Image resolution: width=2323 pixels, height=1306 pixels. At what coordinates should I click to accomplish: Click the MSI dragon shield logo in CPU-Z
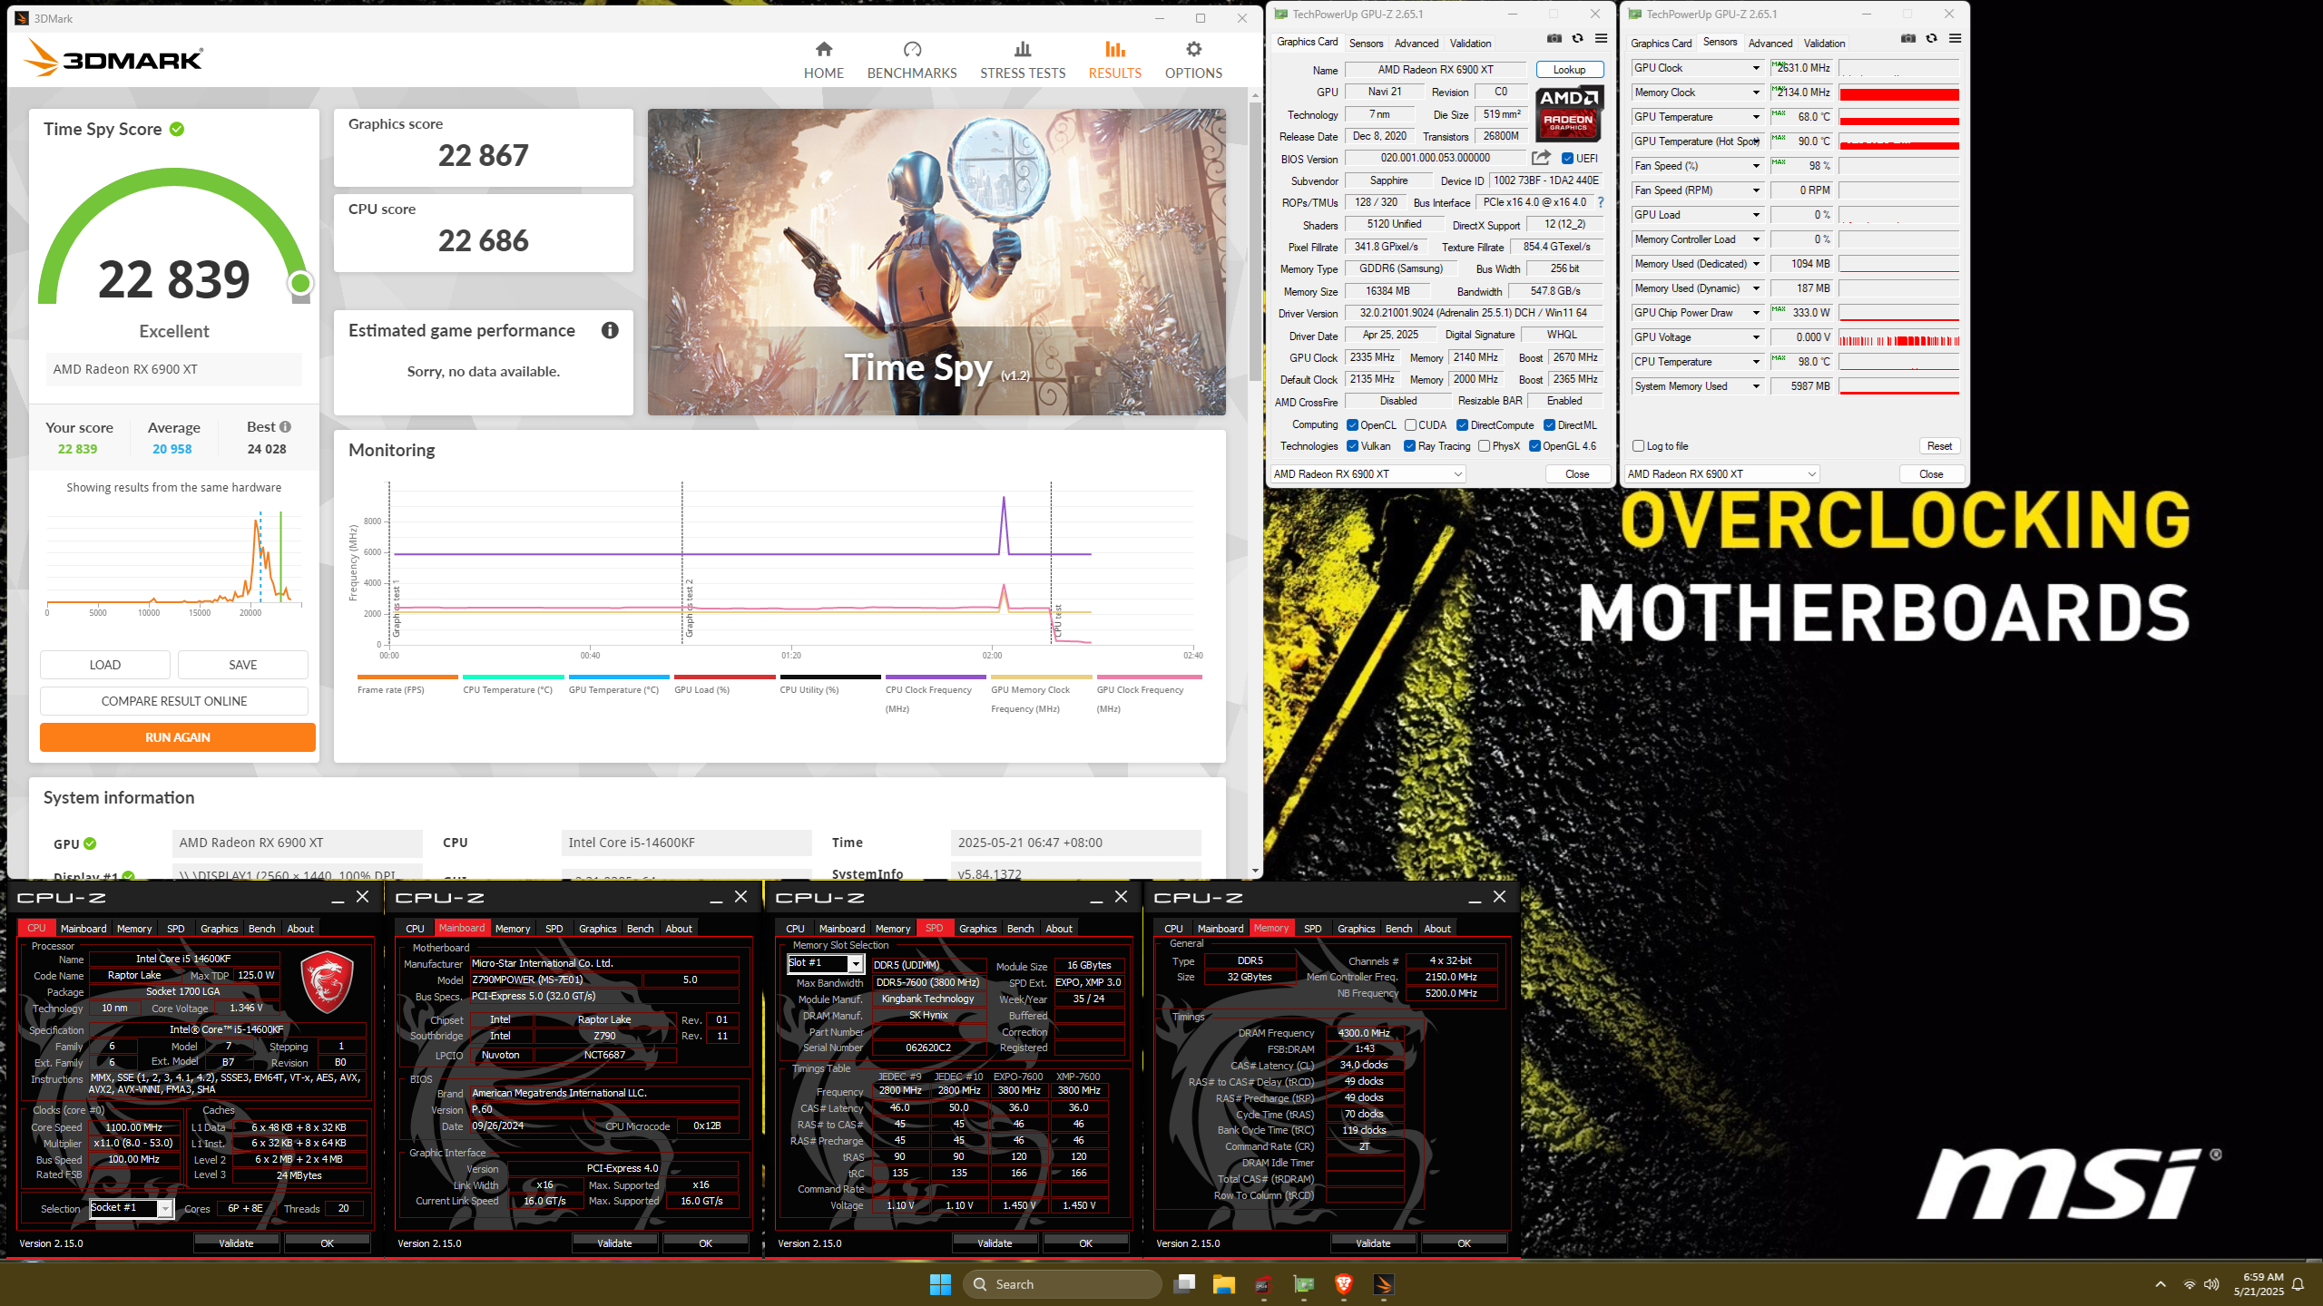tap(327, 981)
